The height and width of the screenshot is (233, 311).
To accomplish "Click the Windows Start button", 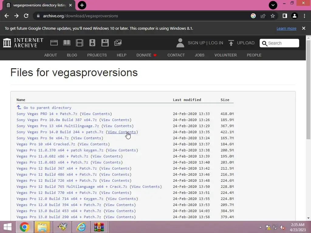I will click(7, 227).
